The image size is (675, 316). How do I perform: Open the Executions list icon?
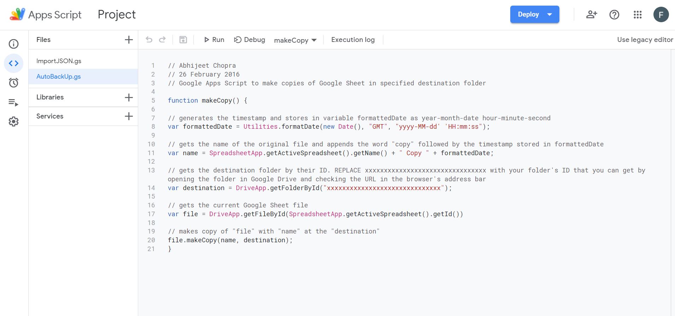(x=13, y=103)
